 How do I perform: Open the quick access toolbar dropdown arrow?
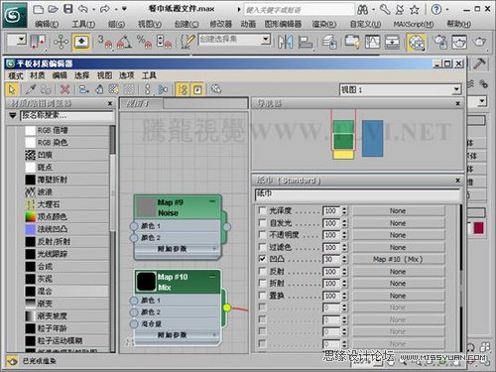124,9
